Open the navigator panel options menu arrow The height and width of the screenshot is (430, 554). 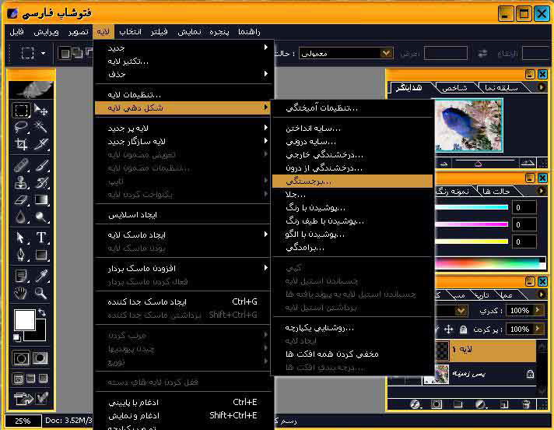(x=542, y=87)
